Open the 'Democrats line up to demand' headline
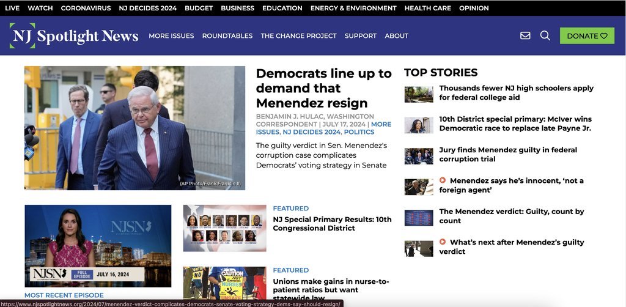 pos(324,88)
